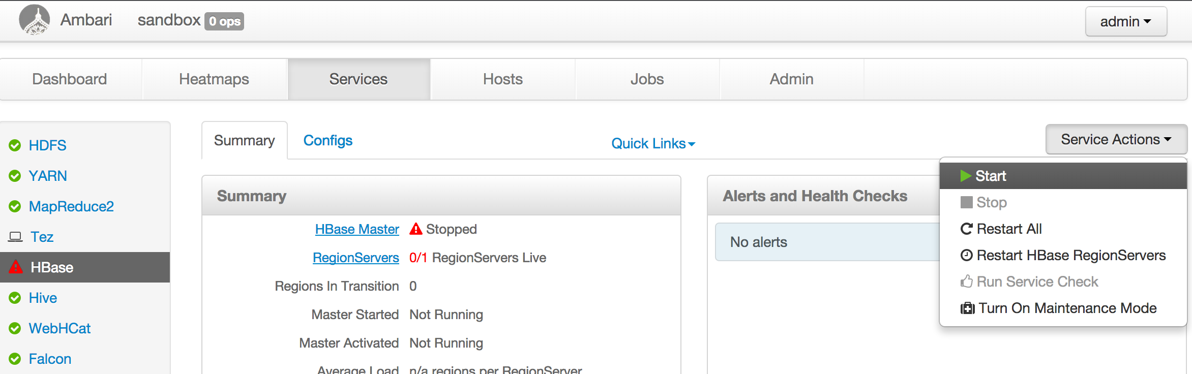Screen dimensions: 1192x374
Task: Open the admin user dropdown
Action: point(1126,21)
